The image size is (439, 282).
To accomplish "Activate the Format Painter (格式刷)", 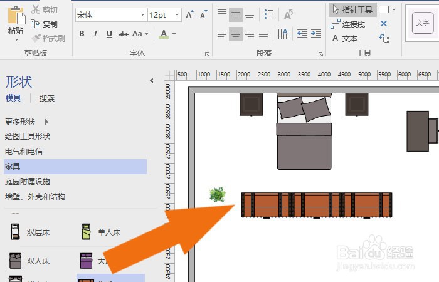I will point(48,38).
